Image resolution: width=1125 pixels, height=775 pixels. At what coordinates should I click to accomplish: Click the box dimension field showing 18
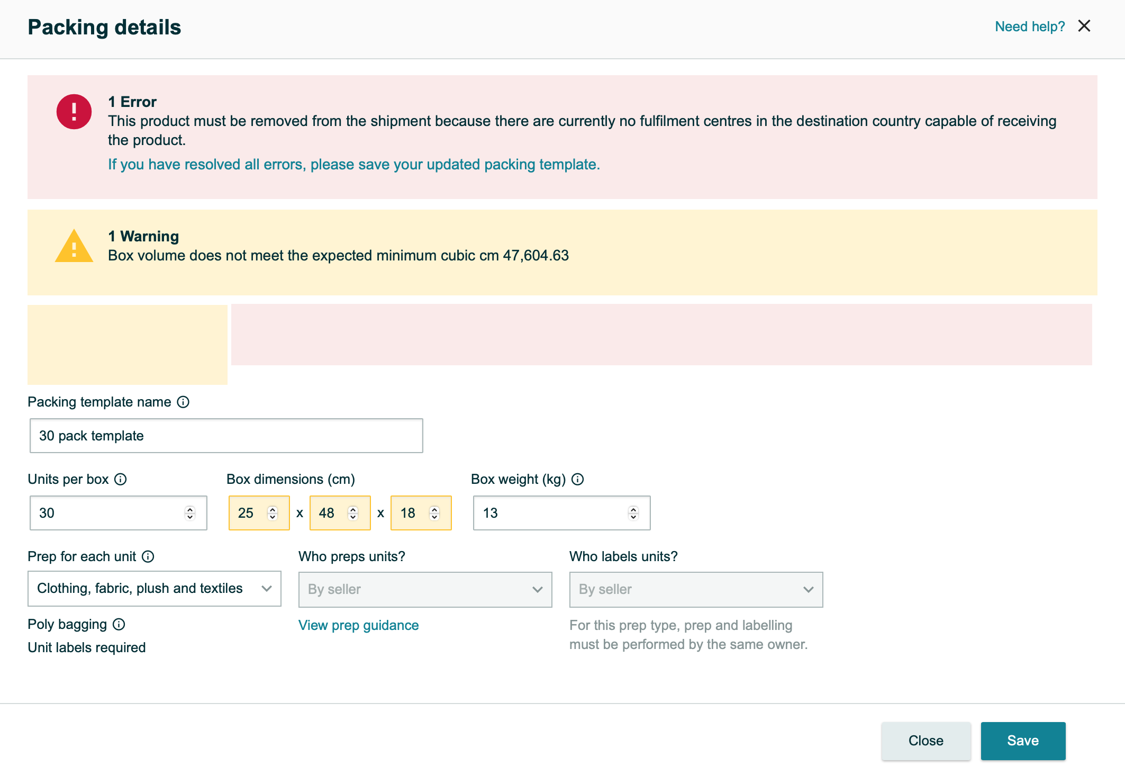421,513
